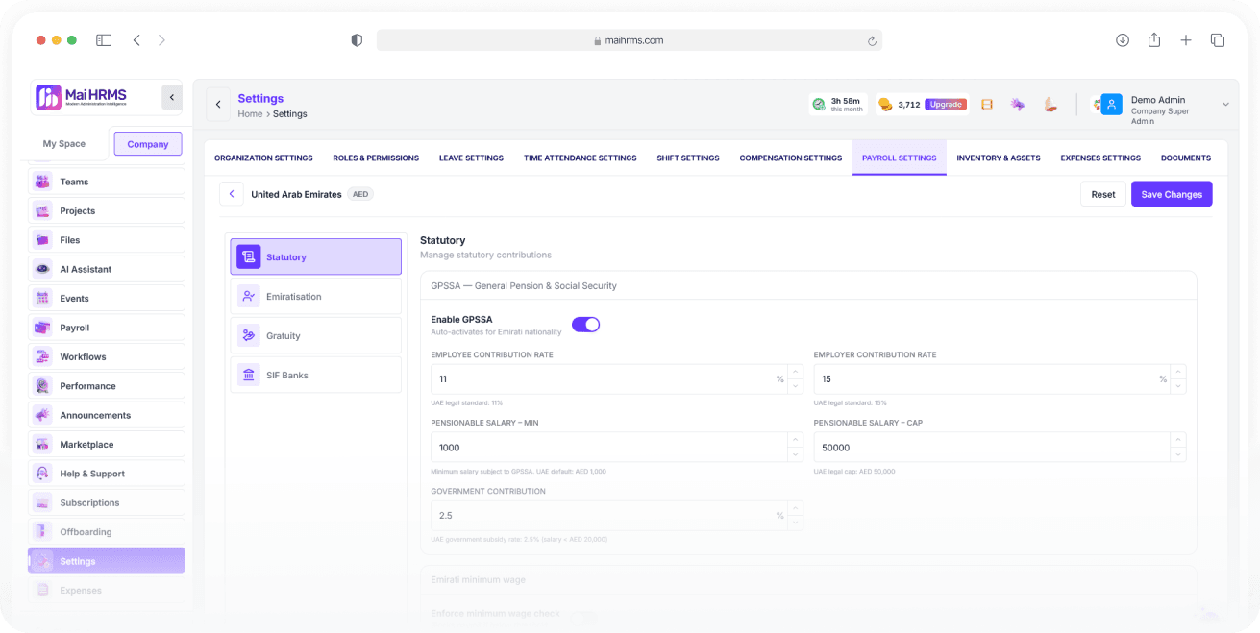
Task: Select the Statutory section
Action: (x=316, y=256)
